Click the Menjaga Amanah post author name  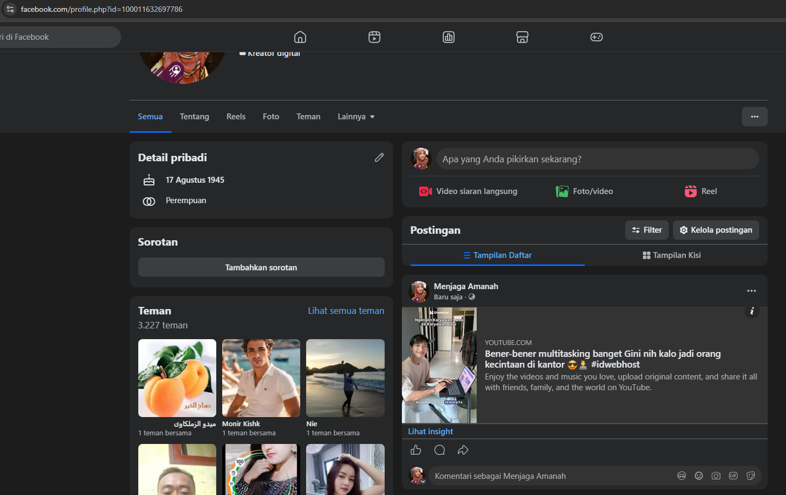[x=466, y=286]
